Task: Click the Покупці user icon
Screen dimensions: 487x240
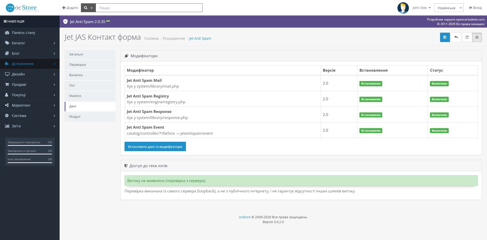Action: (7, 95)
